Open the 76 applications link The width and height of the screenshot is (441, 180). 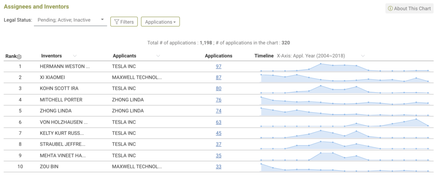coord(218,100)
